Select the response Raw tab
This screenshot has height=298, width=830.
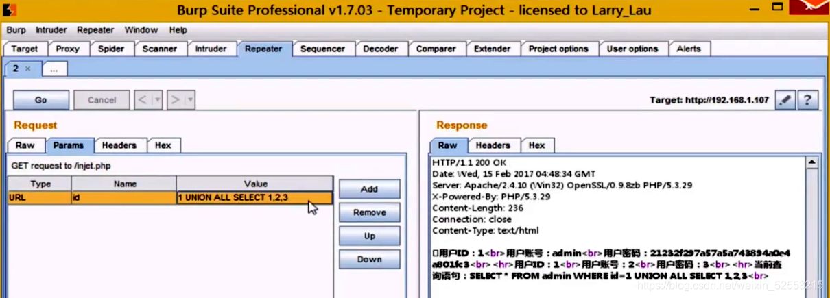448,145
